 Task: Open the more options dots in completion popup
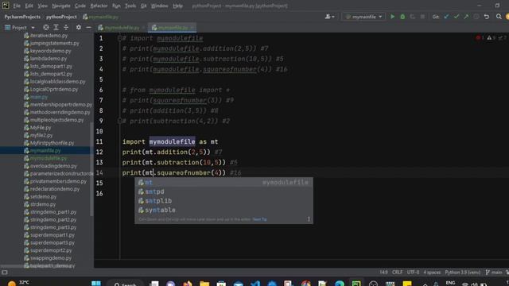coord(309,219)
